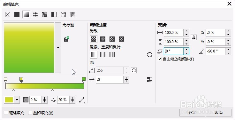Decrease the fill height percentage

coord(186,44)
